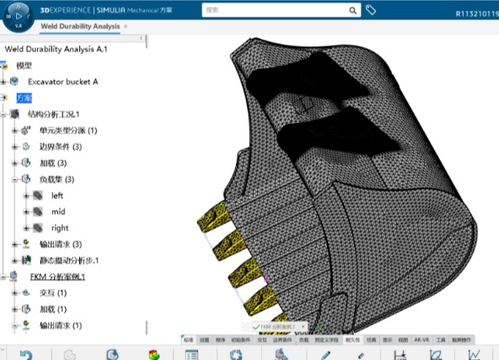Switch to the 边界条件 toolbar tab

[282, 340]
